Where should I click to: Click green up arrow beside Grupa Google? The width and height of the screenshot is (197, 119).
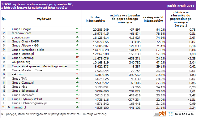pyautogui.click(x=77, y=29)
